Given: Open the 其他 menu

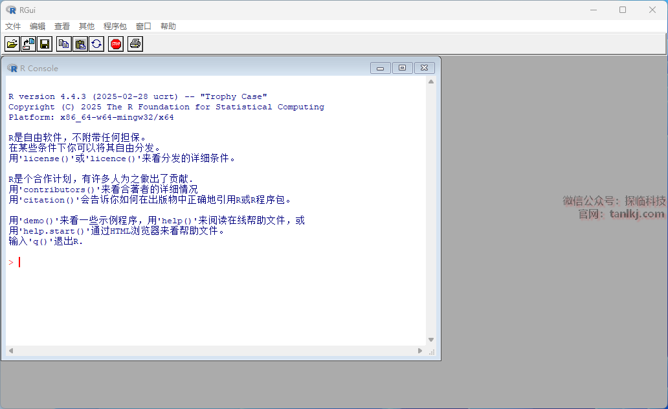Looking at the screenshot, I should [x=87, y=27].
